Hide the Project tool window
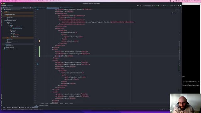 (33, 8)
